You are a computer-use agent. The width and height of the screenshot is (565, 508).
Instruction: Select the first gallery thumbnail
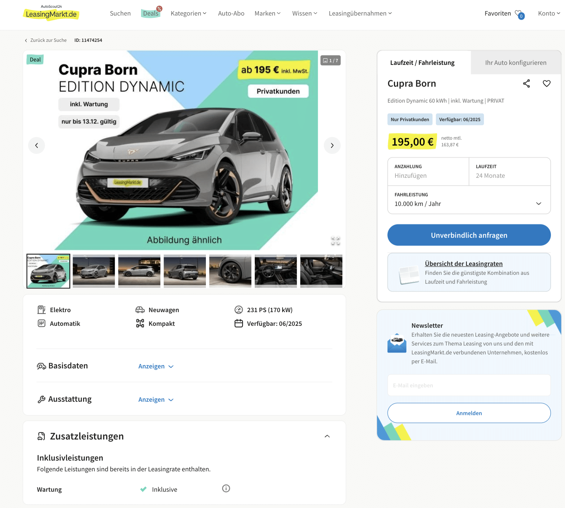click(48, 271)
